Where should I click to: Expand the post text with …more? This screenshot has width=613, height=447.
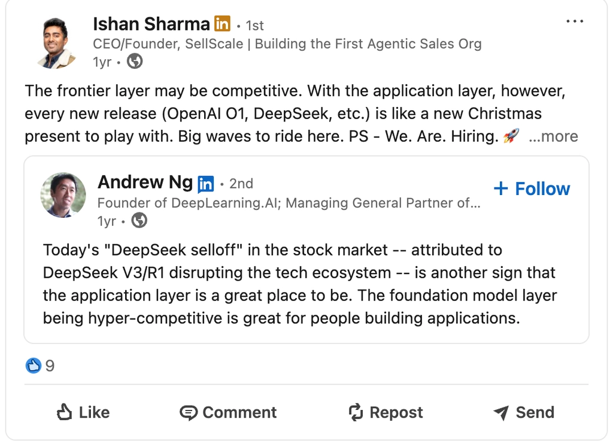(x=554, y=136)
